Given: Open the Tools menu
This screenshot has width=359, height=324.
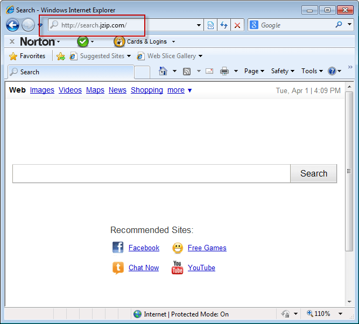Looking at the screenshot, I should (x=312, y=71).
